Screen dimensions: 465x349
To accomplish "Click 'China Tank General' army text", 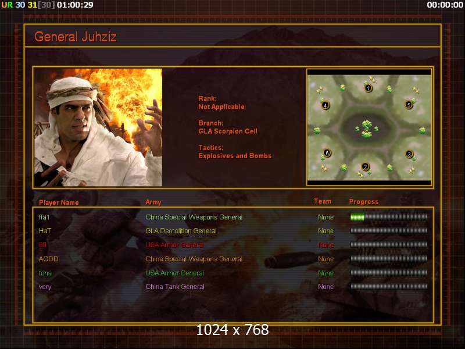I will (x=175, y=287).
